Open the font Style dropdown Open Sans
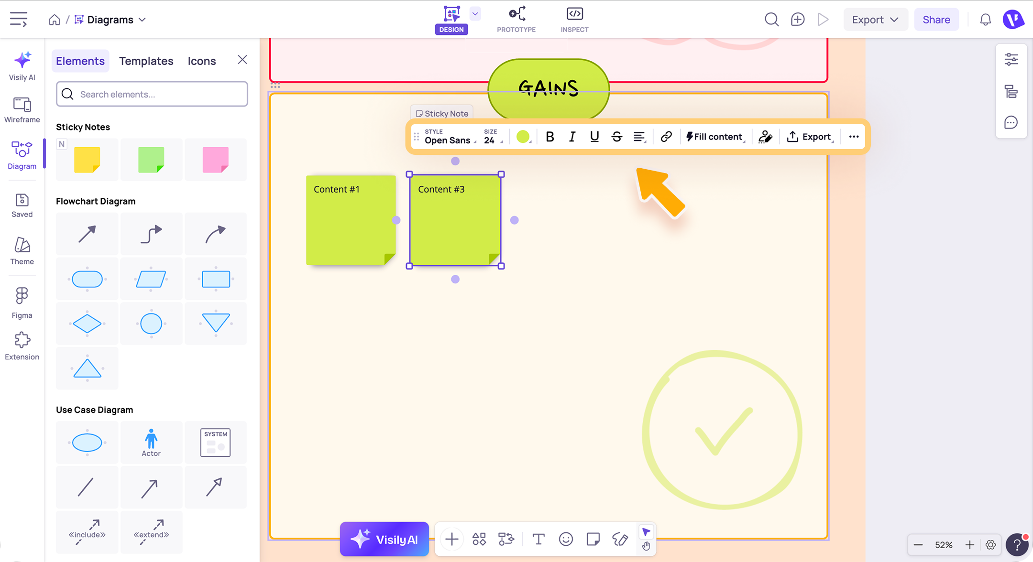This screenshot has height=562, width=1033. coord(451,137)
